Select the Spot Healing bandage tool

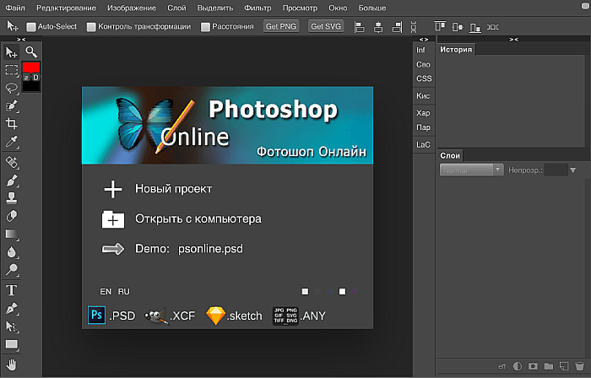[11, 163]
